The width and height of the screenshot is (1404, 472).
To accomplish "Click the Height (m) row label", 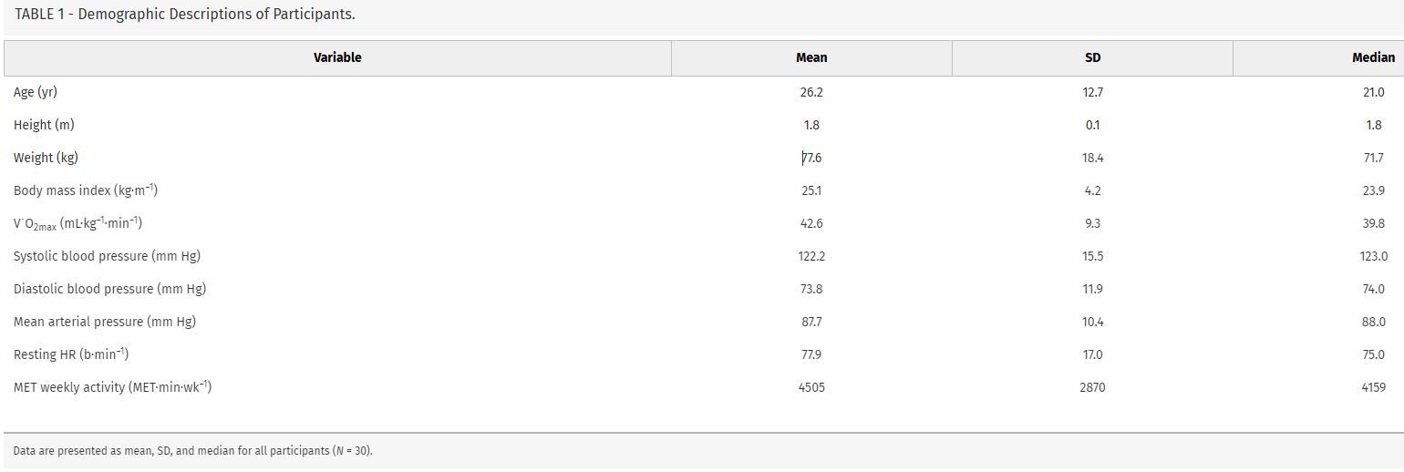I will [x=44, y=125].
